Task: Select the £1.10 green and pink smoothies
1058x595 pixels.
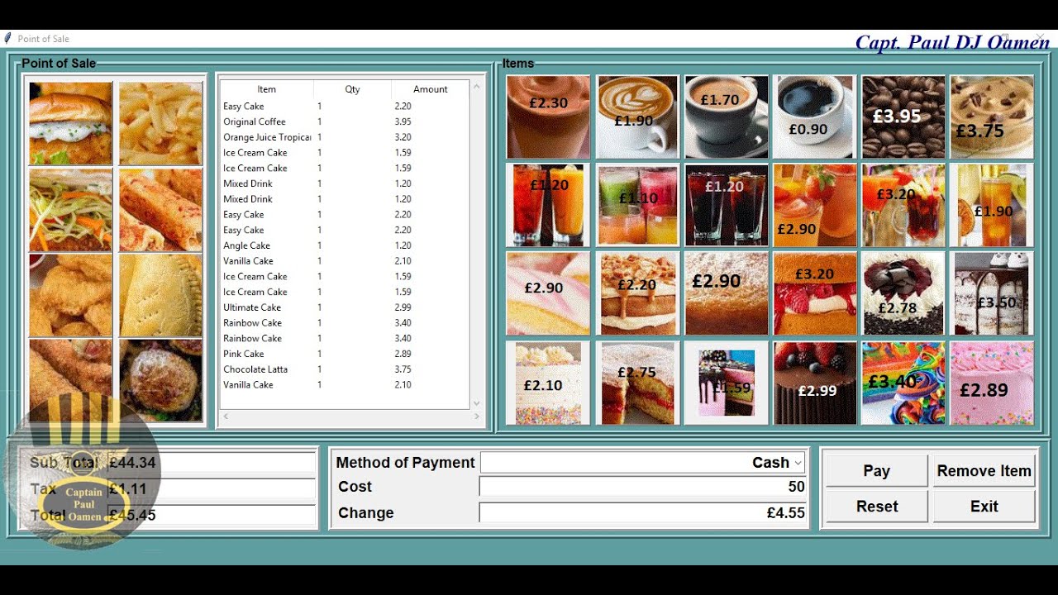Action: pos(637,205)
